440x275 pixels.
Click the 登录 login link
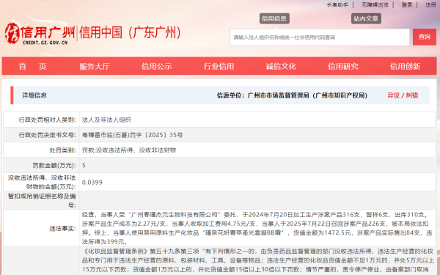click(407, 5)
